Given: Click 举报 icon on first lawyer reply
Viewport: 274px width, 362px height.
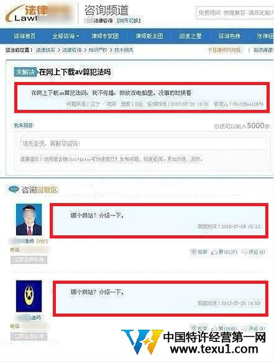Looking at the screenshot, I should (x=193, y=252).
